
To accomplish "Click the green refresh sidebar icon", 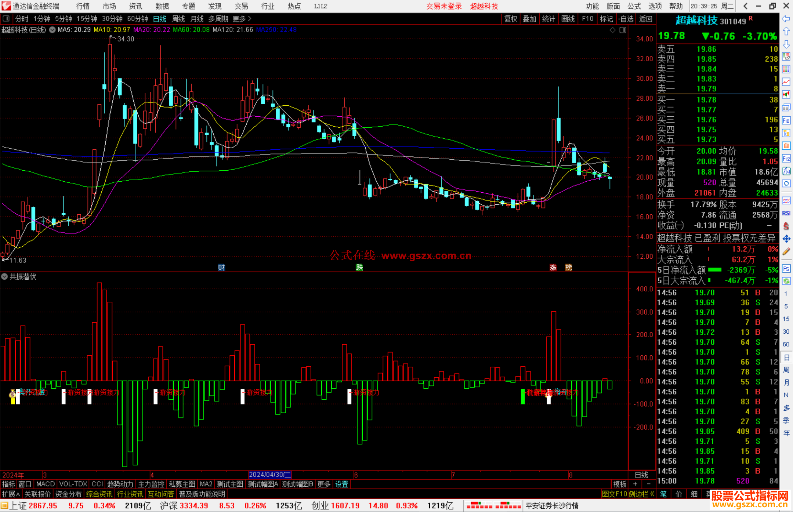I will (786, 281).
